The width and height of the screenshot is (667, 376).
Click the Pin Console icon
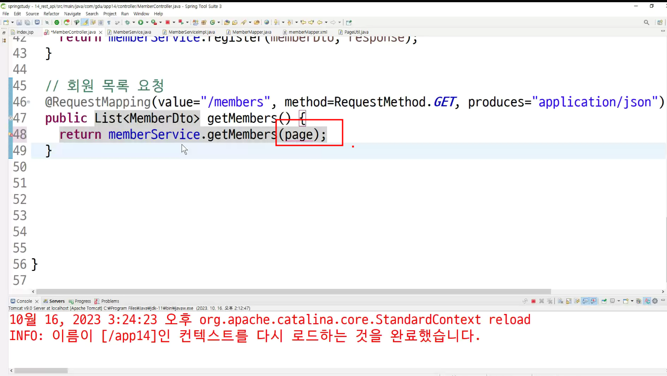[604, 301]
